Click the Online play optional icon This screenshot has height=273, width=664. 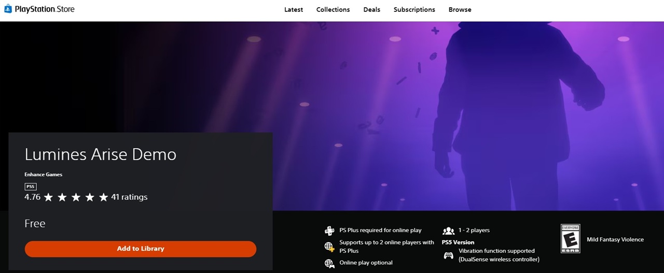coord(329,263)
